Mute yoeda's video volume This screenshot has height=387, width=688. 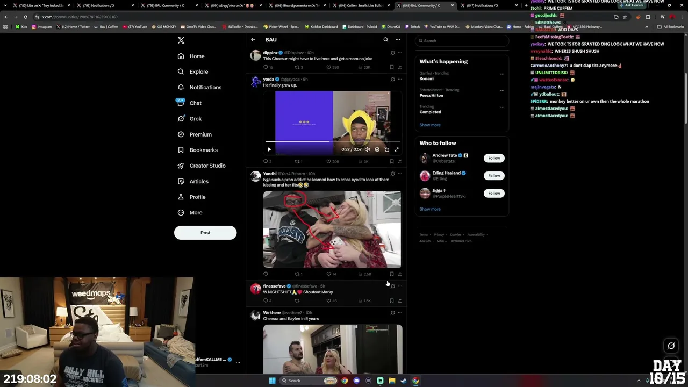pyautogui.click(x=368, y=149)
